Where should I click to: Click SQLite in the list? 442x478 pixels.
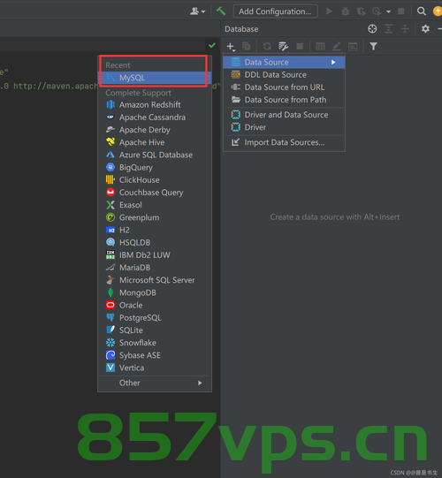coord(155,330)
